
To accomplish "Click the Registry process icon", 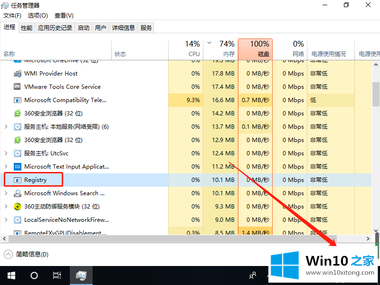I will tap(17, 180).
